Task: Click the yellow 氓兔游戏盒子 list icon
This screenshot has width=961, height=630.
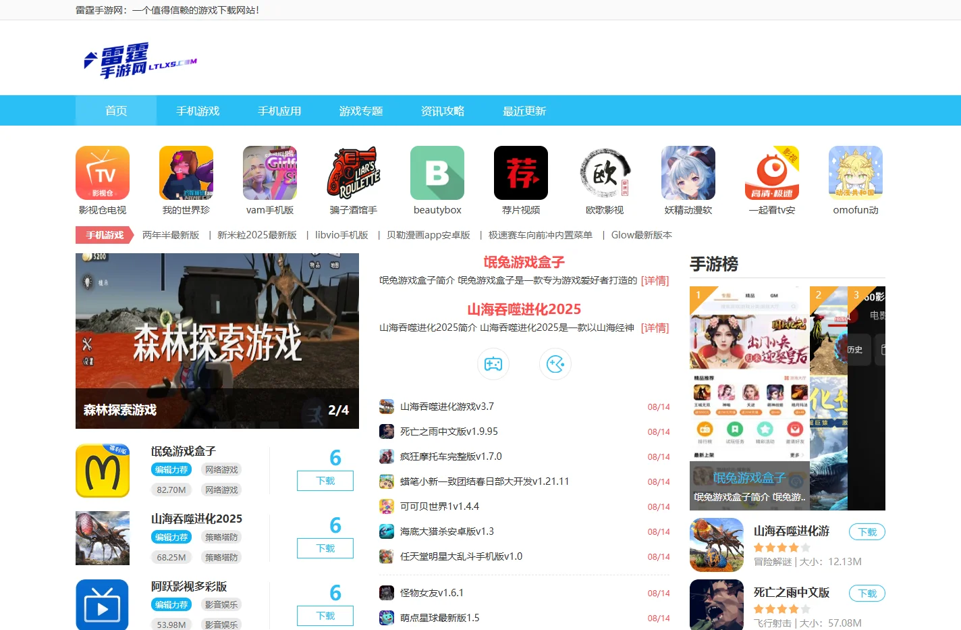Action: click(103, 471)
